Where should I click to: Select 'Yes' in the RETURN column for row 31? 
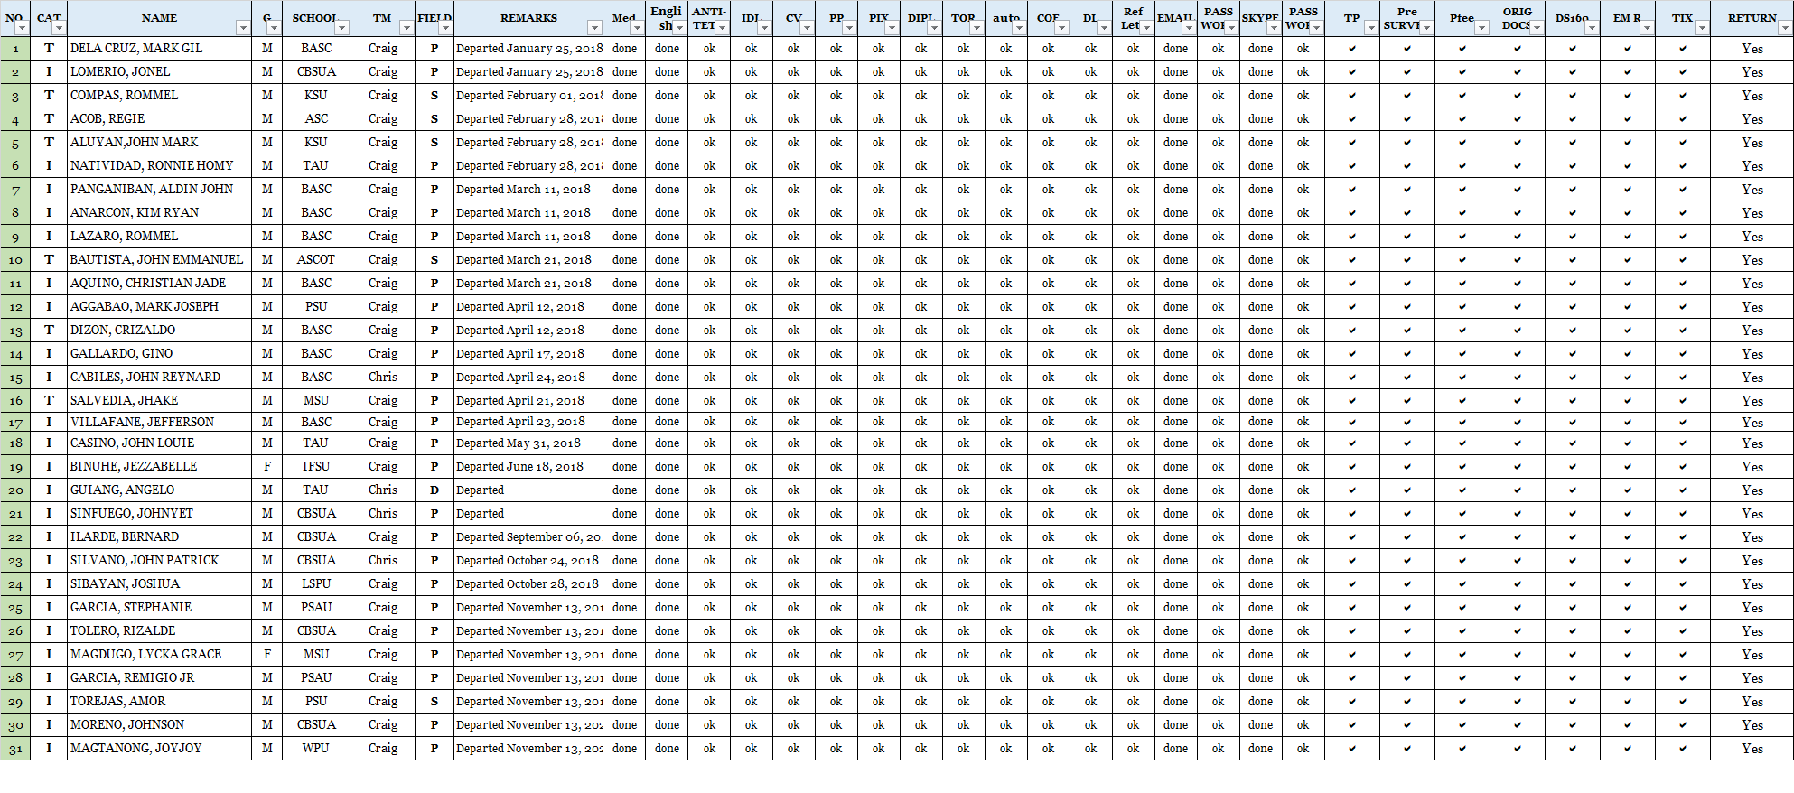tap(1752, 749)
